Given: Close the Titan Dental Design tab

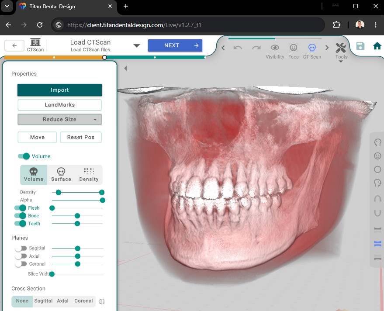Looking at the screenshot, I should (110, 6).
